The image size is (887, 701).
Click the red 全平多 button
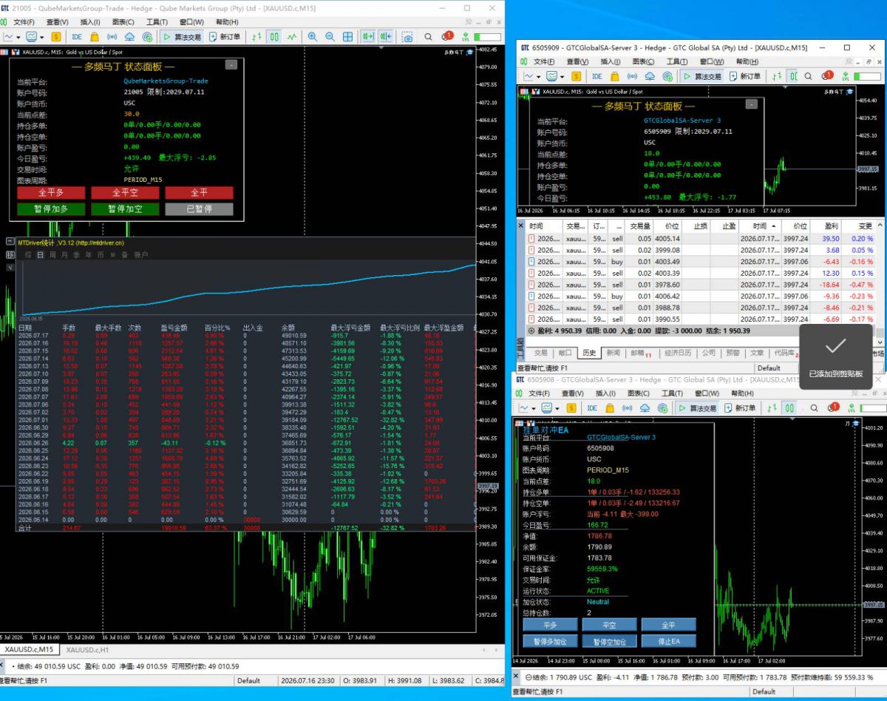point(51,192)
